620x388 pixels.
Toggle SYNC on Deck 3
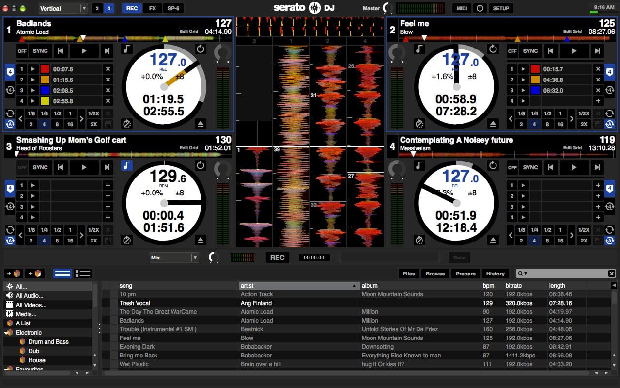(40, 167)
